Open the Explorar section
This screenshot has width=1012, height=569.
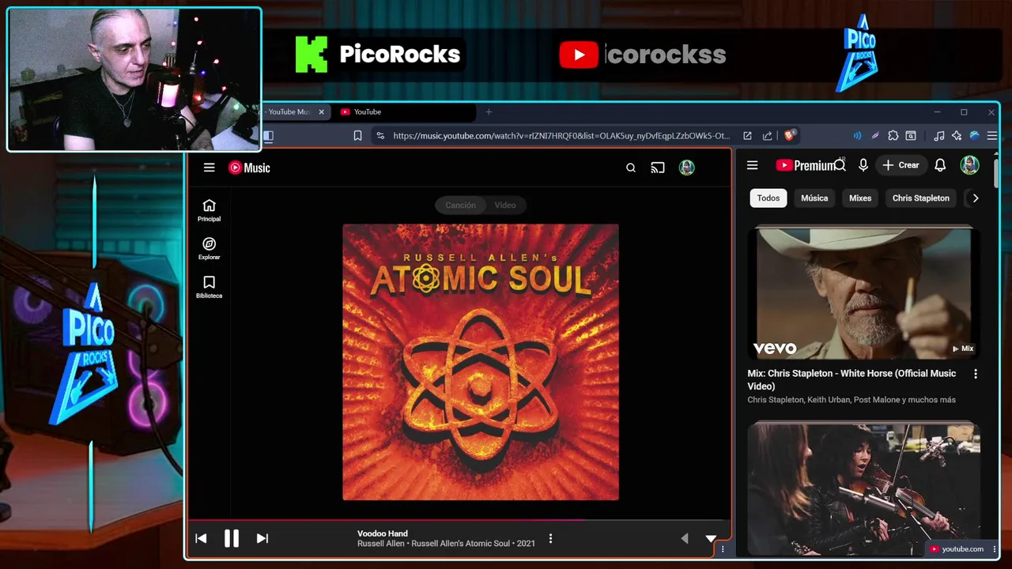click(209, 249)
